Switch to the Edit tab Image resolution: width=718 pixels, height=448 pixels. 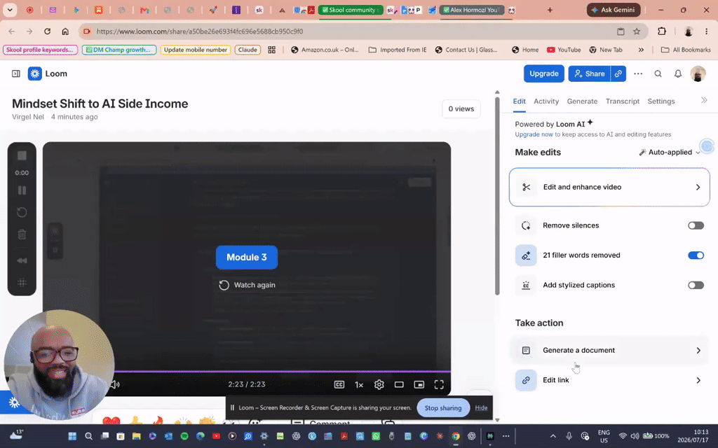(519, 101)
